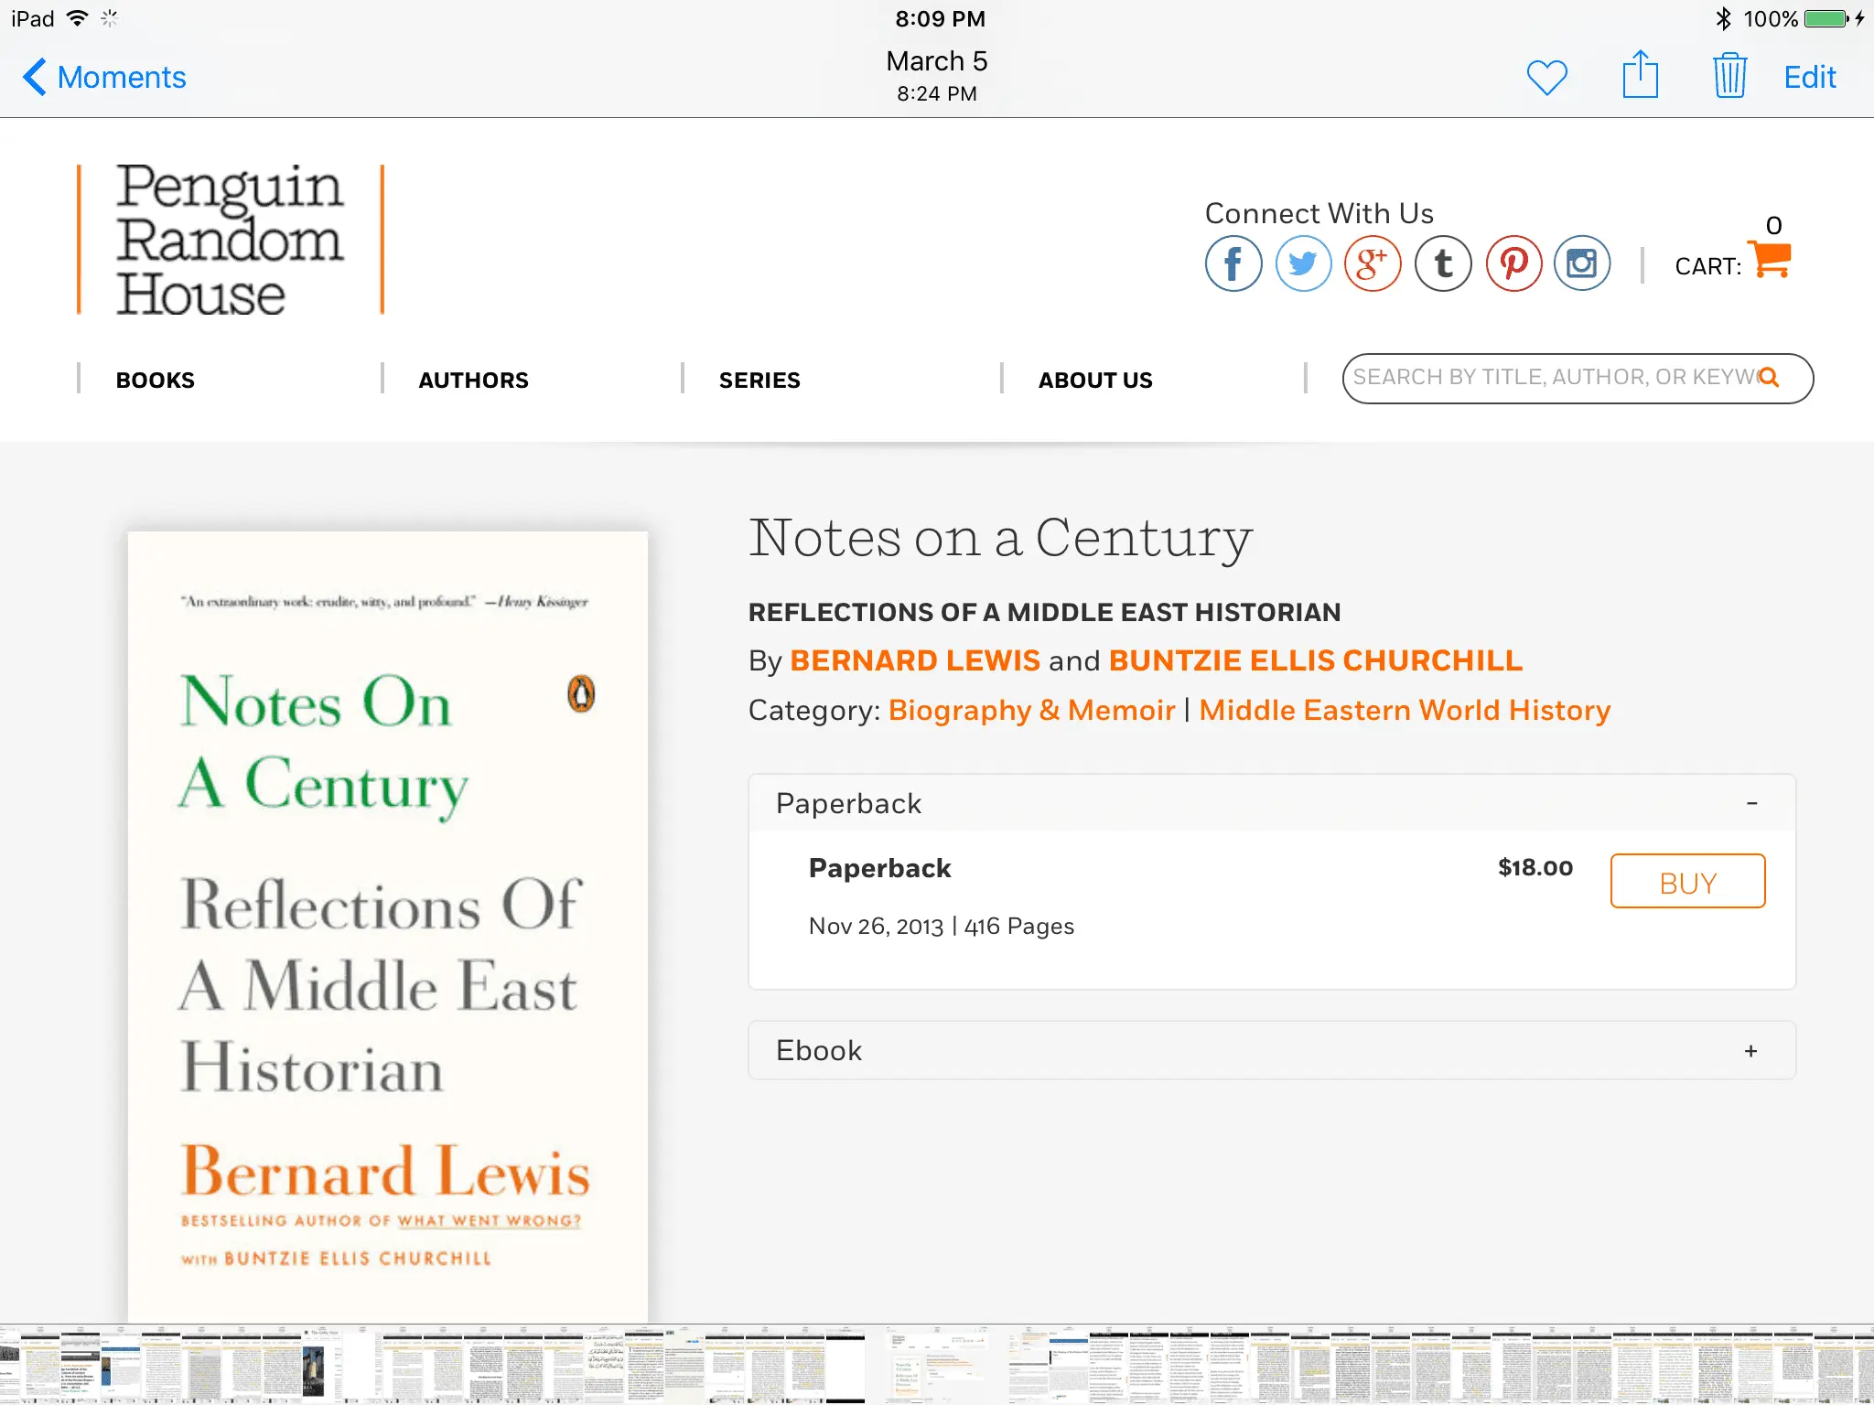Open the orange shopping cart
The height and width of the screenshot is (1405, 1874).
coord(1769,261)
